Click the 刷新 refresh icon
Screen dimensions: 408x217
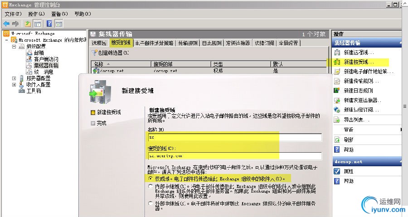click(x=337, y=140)
